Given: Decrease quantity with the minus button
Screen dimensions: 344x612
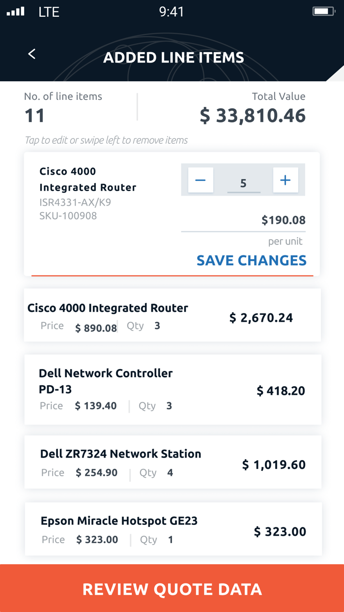Looking at the screenshot, I should pos(201,180).
